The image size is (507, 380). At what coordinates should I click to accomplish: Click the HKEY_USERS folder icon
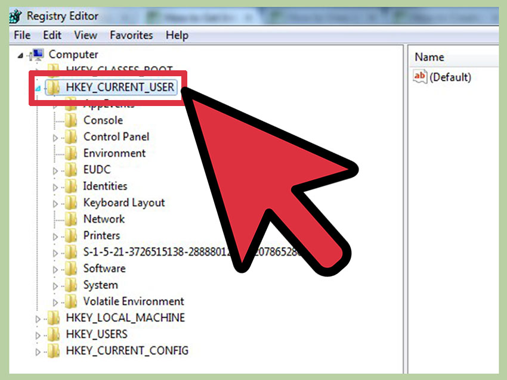tap(53, 335)
